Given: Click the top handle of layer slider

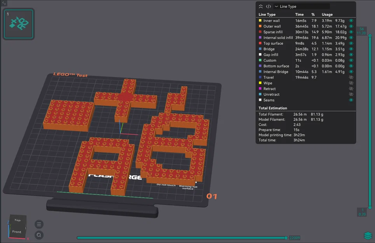Looking at the screenshot, I should click(x=370, y=36).
